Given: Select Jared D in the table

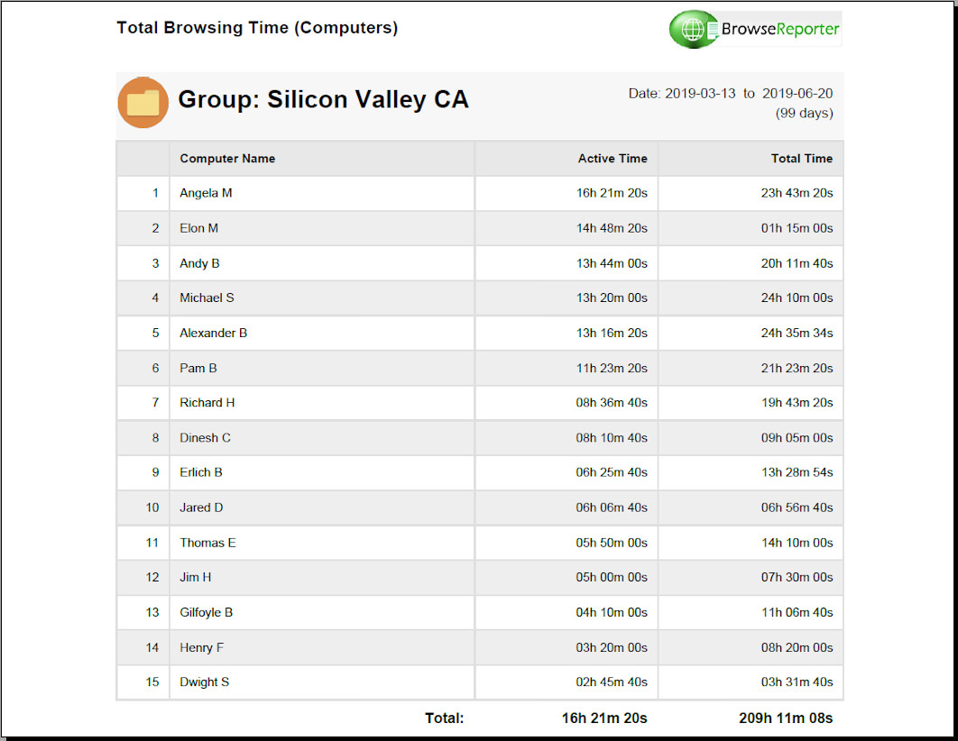Looking at the screenshot, I should click(x=201, y=508).
